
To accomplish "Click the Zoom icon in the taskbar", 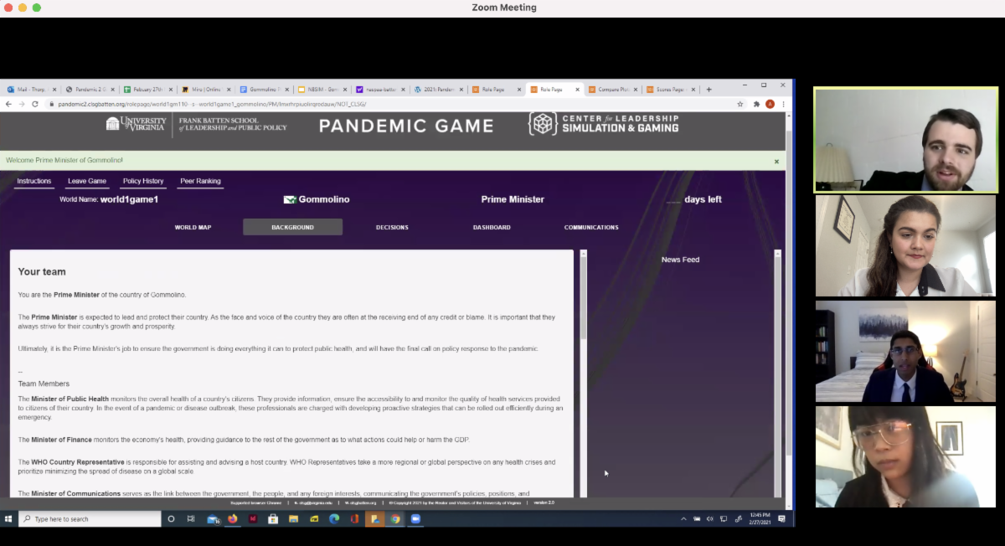I will tap(415, 519).
